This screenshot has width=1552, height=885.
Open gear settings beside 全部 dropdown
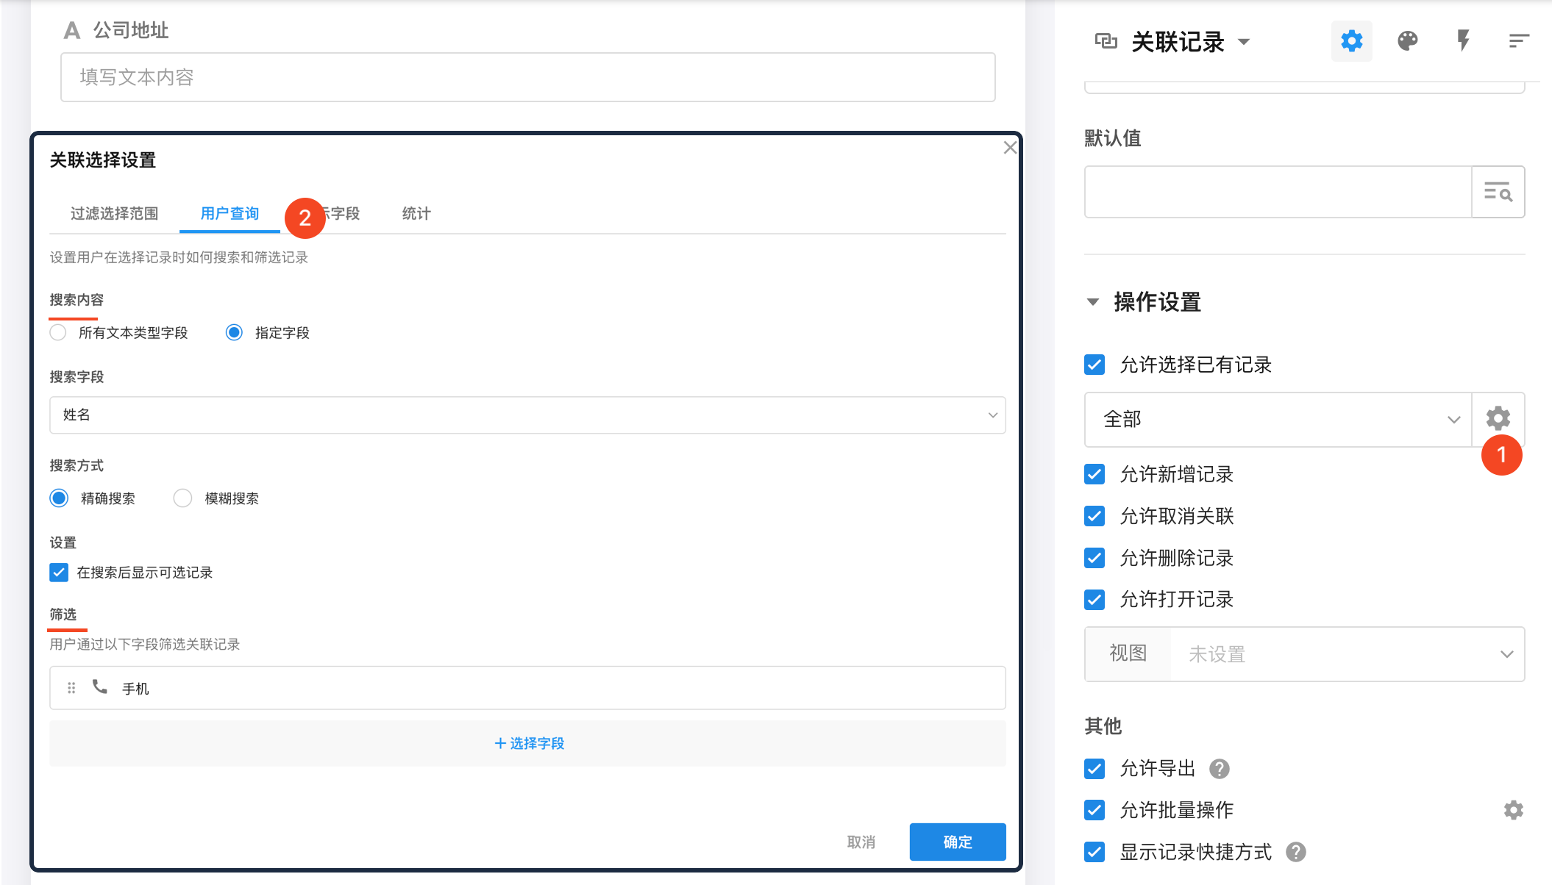[x=1498, y=419]
